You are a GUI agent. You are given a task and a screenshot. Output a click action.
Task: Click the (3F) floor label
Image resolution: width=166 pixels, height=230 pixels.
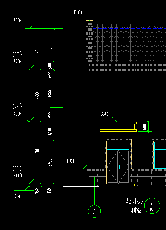tap(17, 54)
